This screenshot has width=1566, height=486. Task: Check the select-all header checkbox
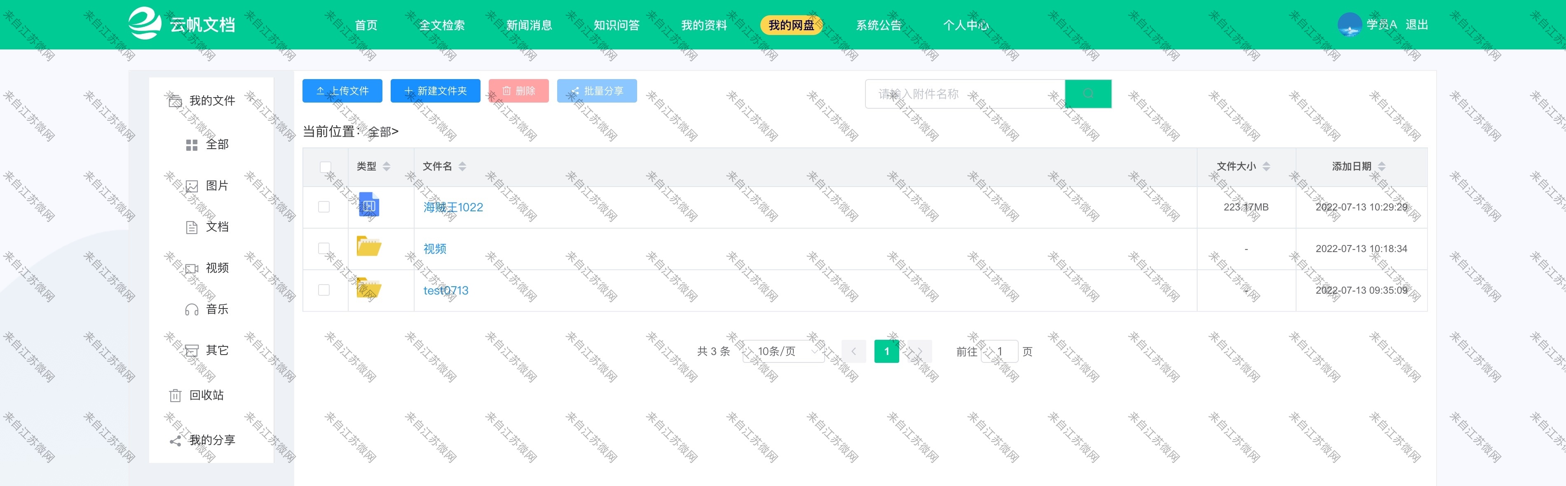pos(325,166)
